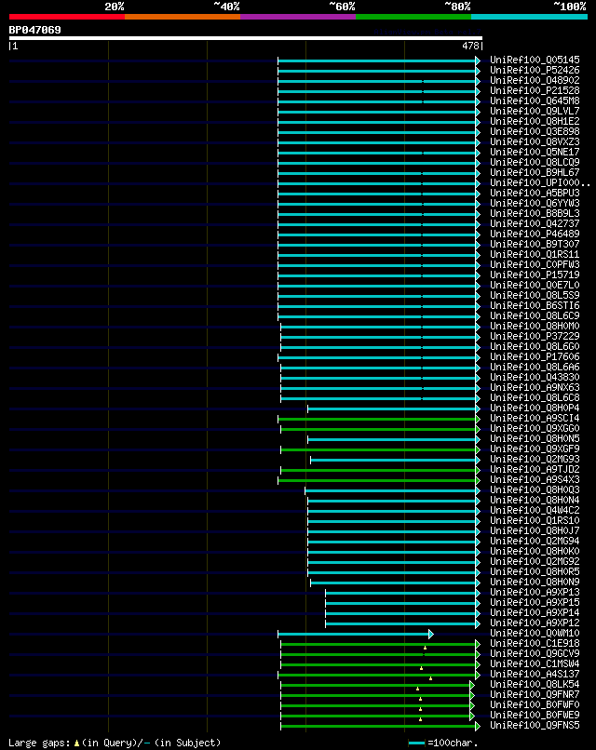The width and height of the screenshot is (596, 750).
Task: Select the UniRef100_A4S137 label
Action: pyautogui.click(x=535, y=674)
